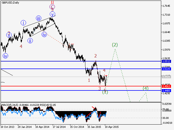Click the 1.7645 price axis label
This screenshot has height=130, width=174.
[x=166, y=6]
